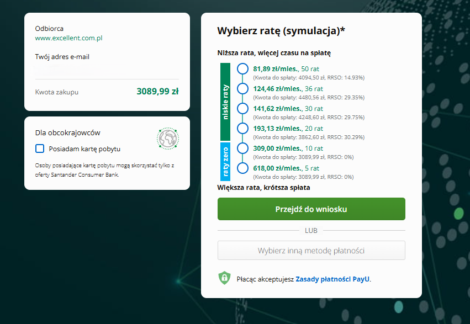470x324 pixels.
Task: Choose the 618,00 zł/mies. 5 rat plan
Action: [x=242, y=168]
